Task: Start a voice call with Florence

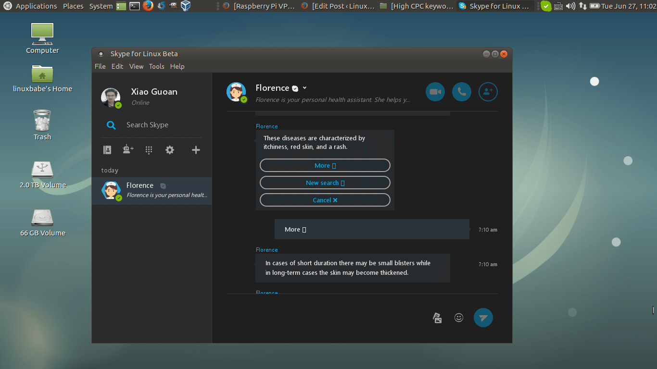Action: click(461, 91)
